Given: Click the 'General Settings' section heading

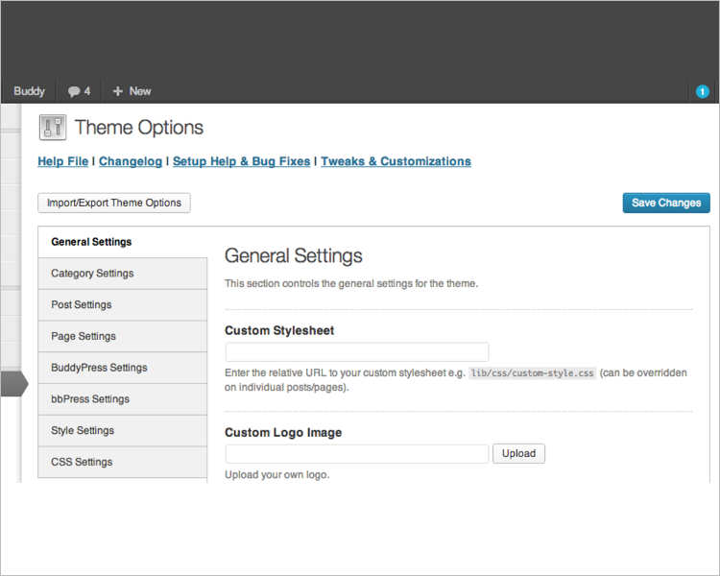Looking at the screenshot, I should pos(294,256).
